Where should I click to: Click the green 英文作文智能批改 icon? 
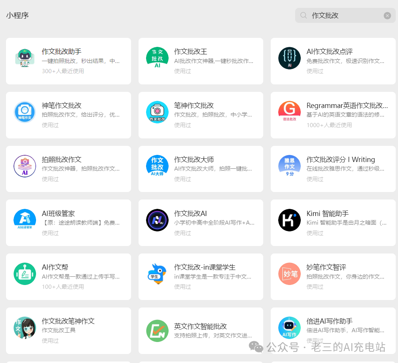[x=157, y=331]
